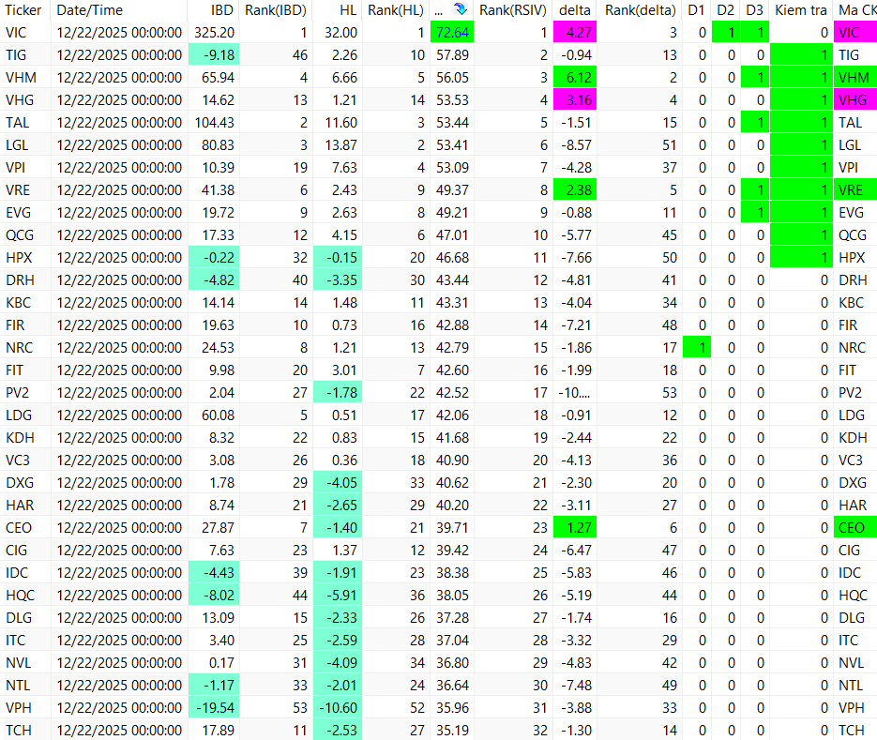
Task: Click the magenta VIC cell in the Ma CK column
Action: click(855, 33)
